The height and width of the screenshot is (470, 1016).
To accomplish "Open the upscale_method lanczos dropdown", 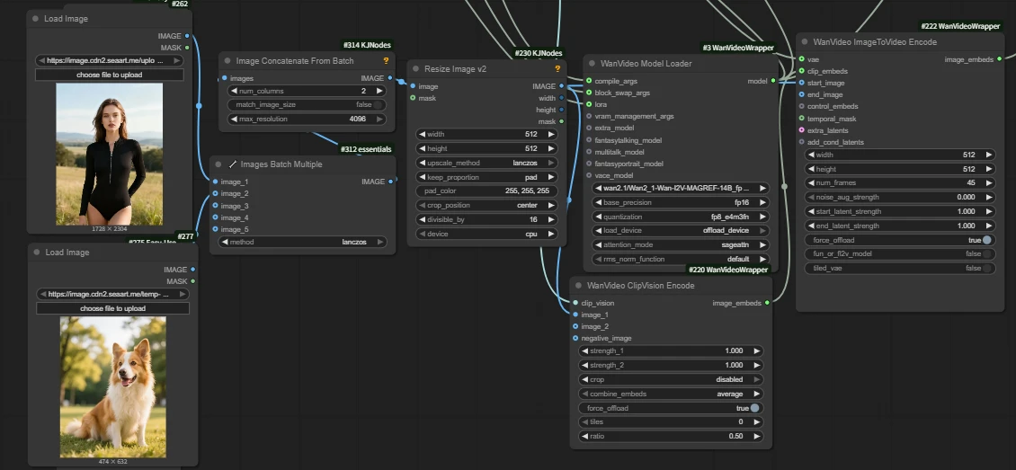I will (x=486, y=163).
